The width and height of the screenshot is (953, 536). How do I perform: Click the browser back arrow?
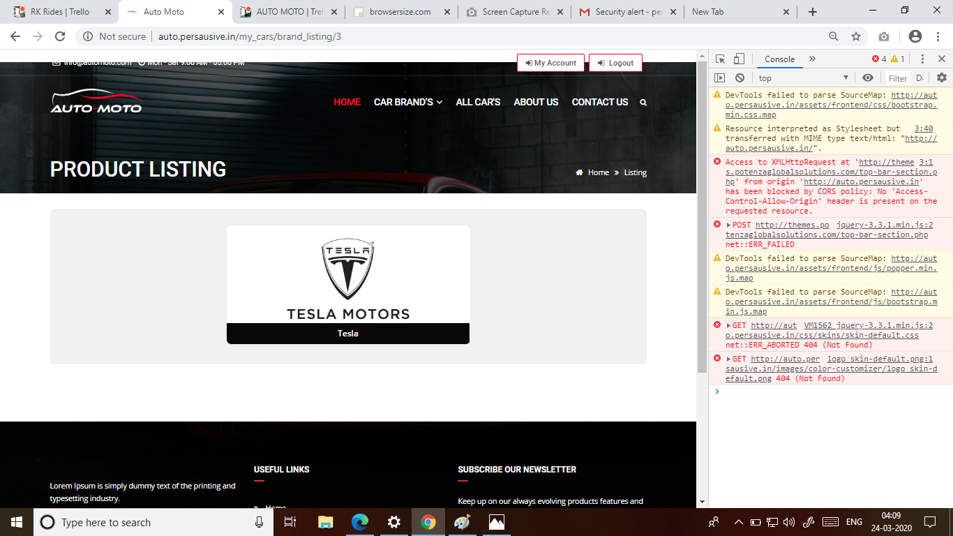[x=15, y=36]
